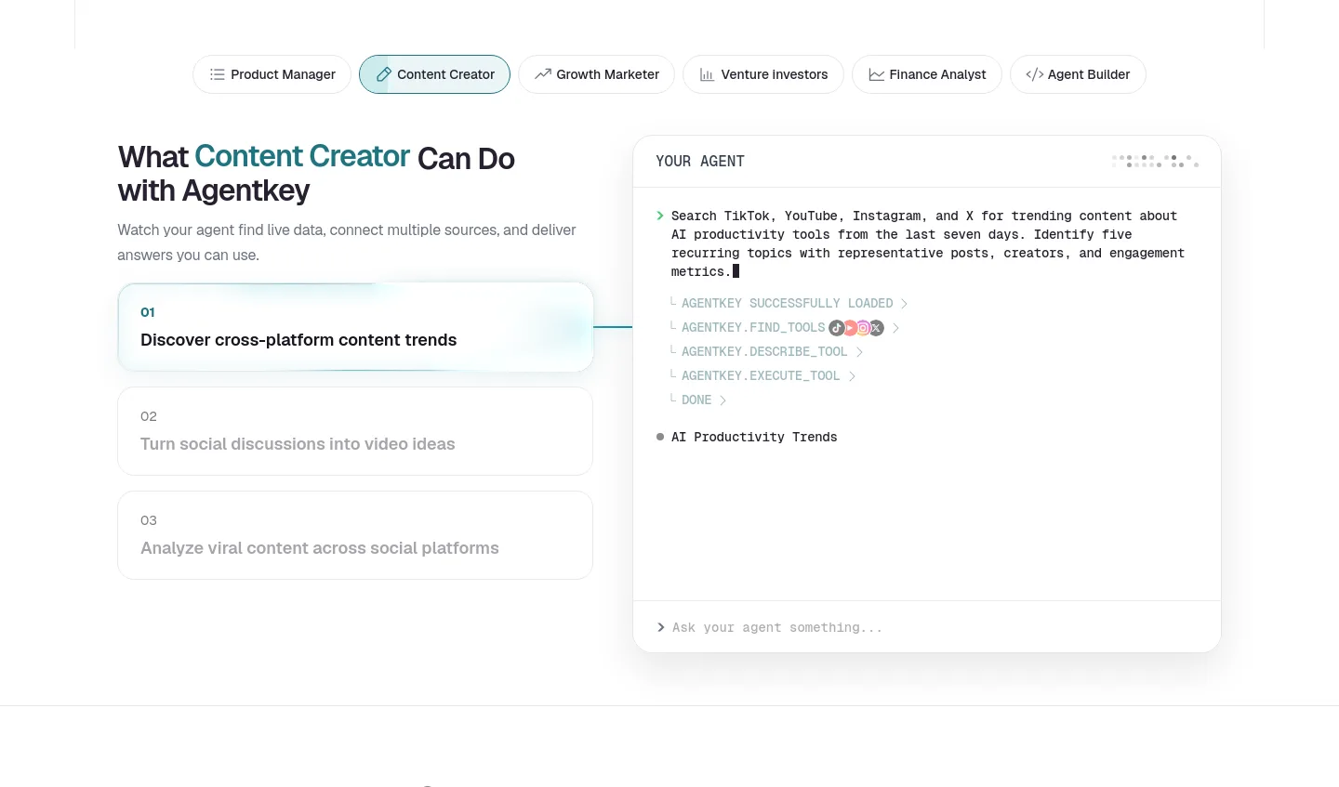Click the X icon beside AGENTKEY.FIND_TOOLS

point(876,328)
